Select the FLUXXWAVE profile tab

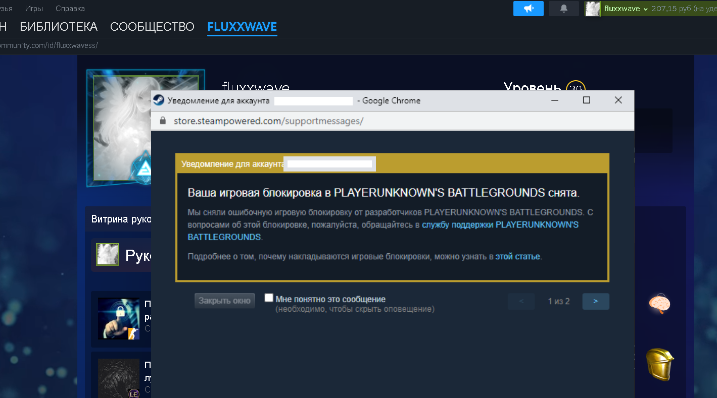(242, 27)
